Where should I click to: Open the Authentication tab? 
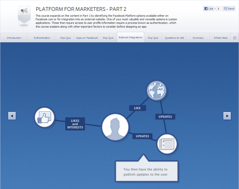42,38
